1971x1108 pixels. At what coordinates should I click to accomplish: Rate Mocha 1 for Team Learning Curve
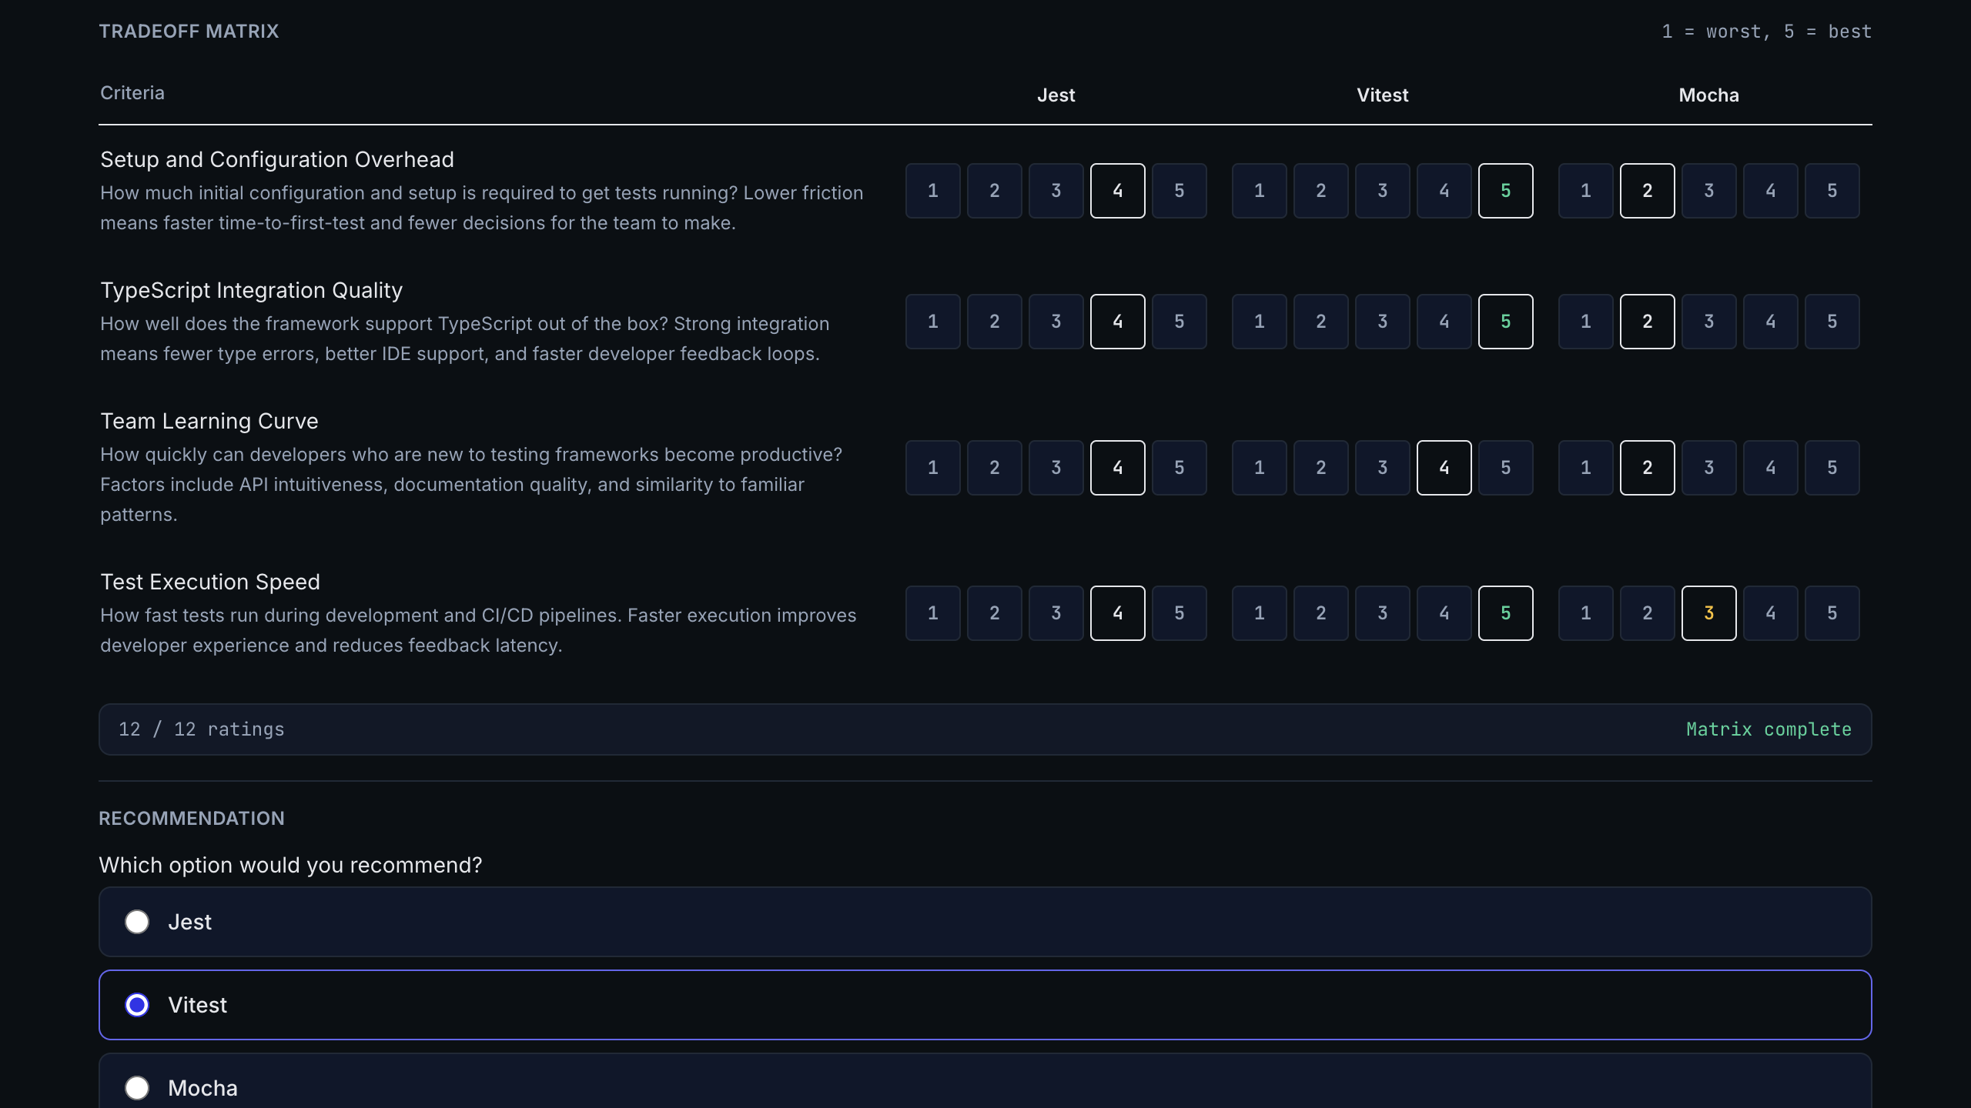pos(1585,467)
